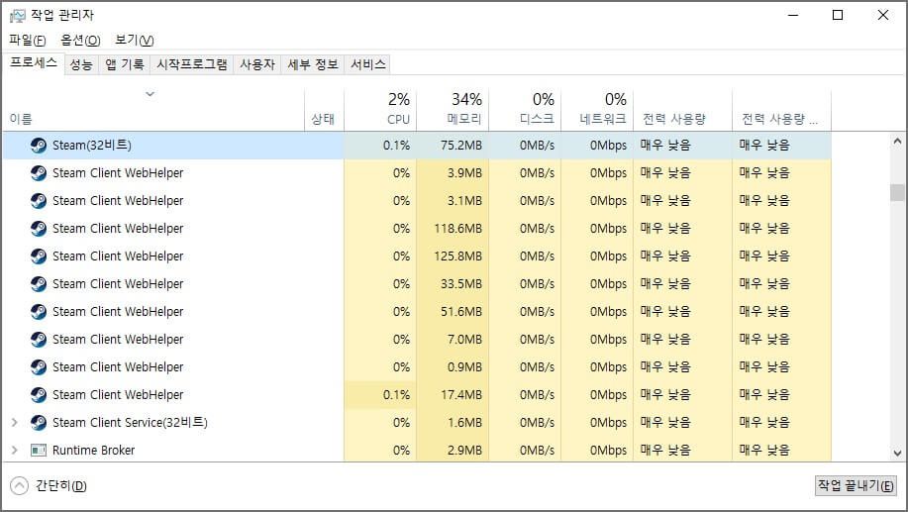Select the WebHelper row using 33.5MB

(417, 284)
